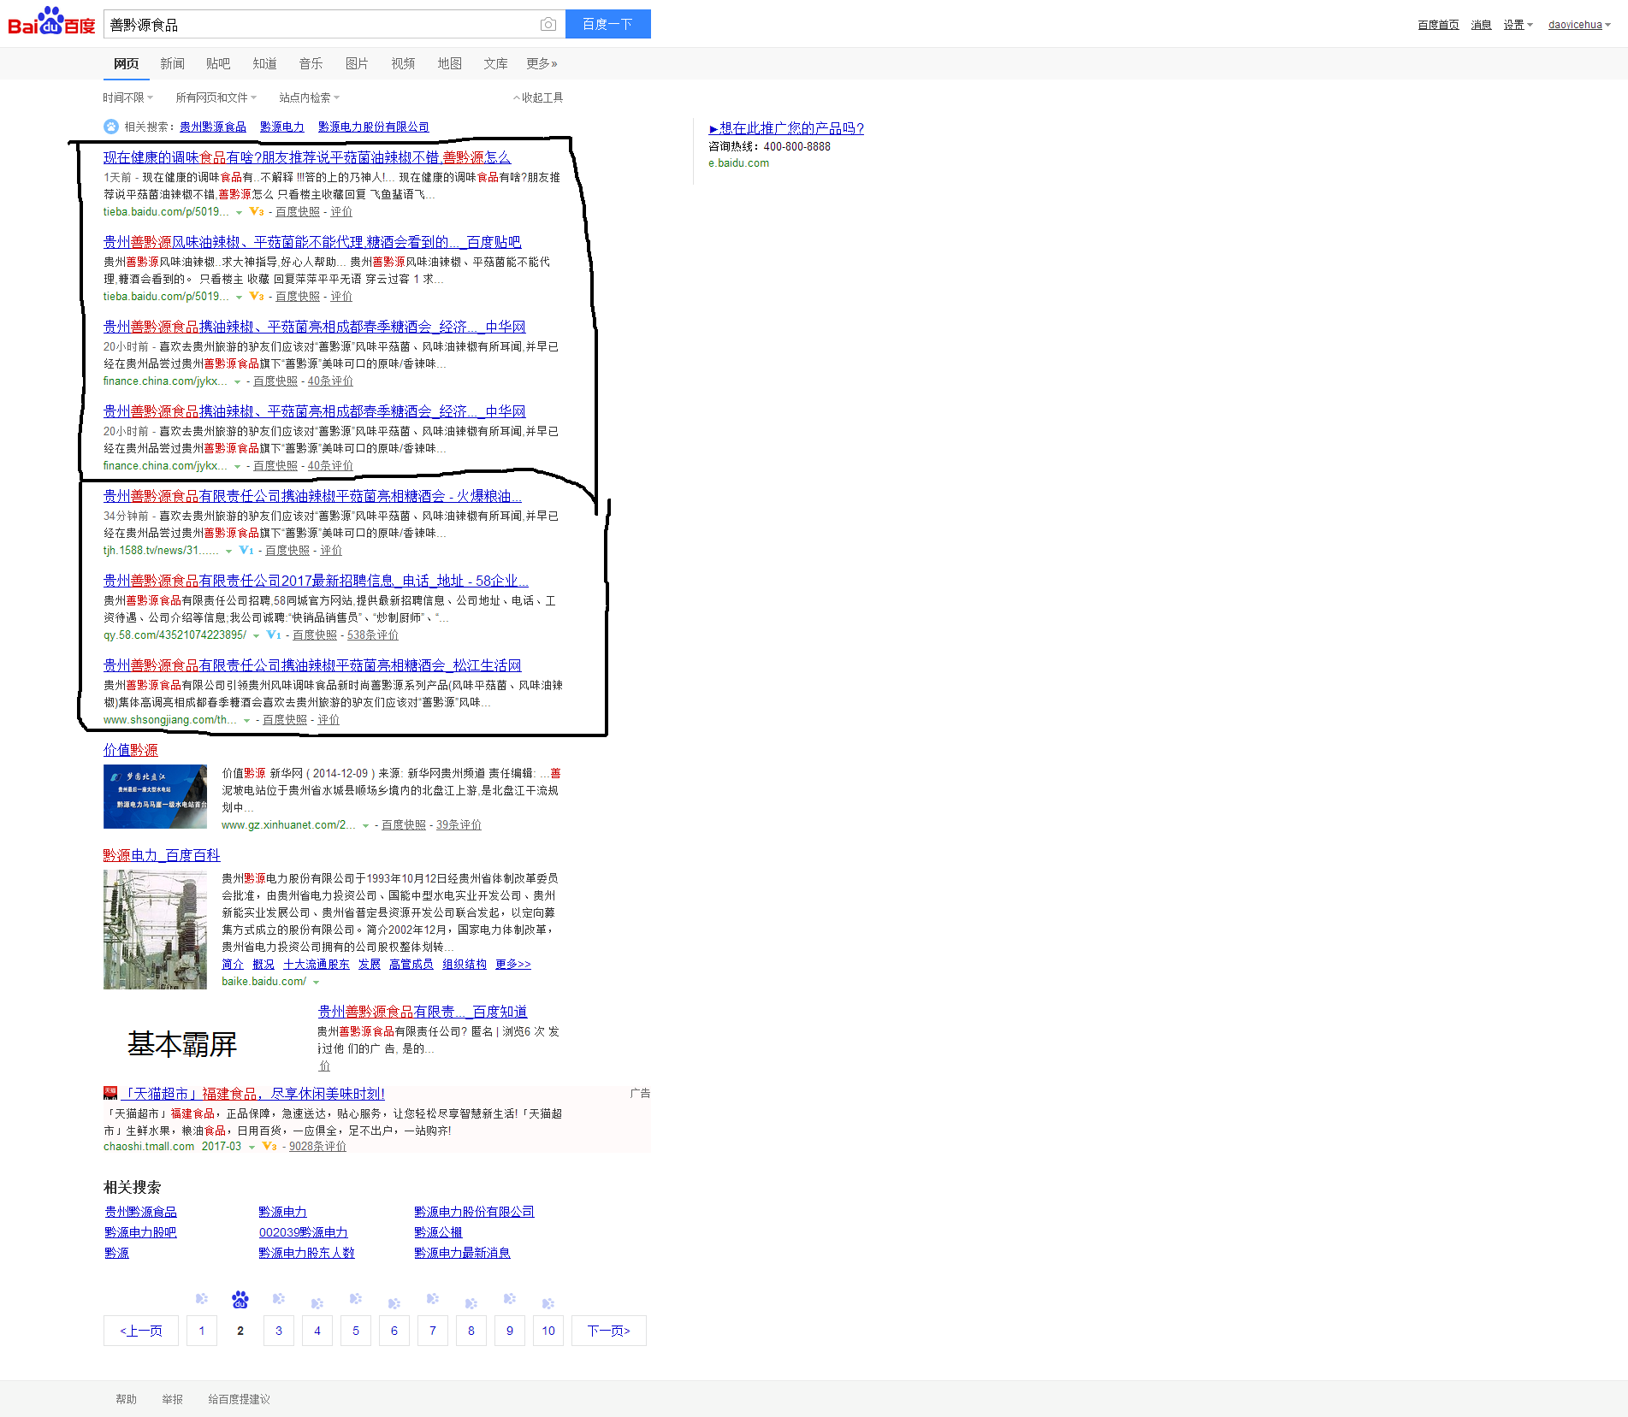Open the daovicehua account dropdown

pos(1579,25)
